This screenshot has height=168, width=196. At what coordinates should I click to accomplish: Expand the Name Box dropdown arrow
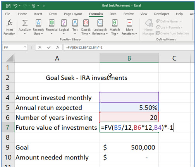pos(25,47)
